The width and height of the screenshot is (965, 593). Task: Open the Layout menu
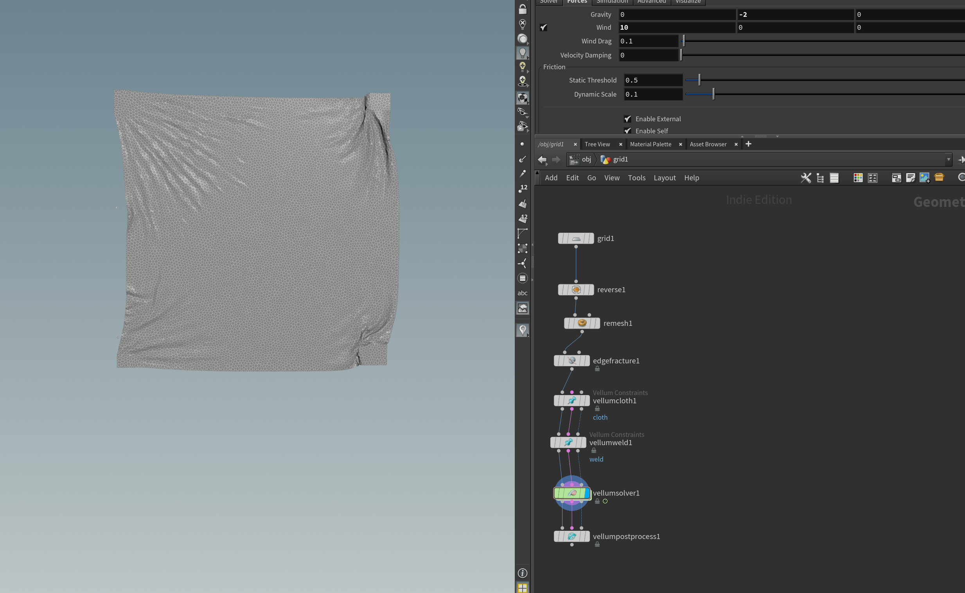[x=664, y=178]
